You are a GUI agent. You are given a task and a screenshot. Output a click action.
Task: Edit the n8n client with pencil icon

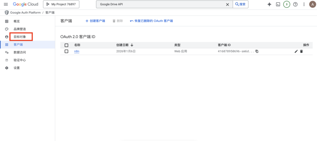[296, 52]
